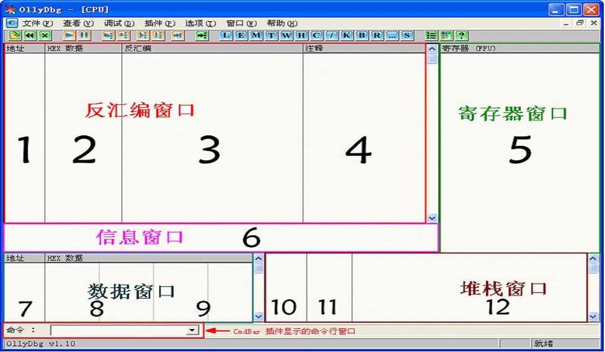
Task: Open the 窗口(W) menu
Action: coord(241,24)
